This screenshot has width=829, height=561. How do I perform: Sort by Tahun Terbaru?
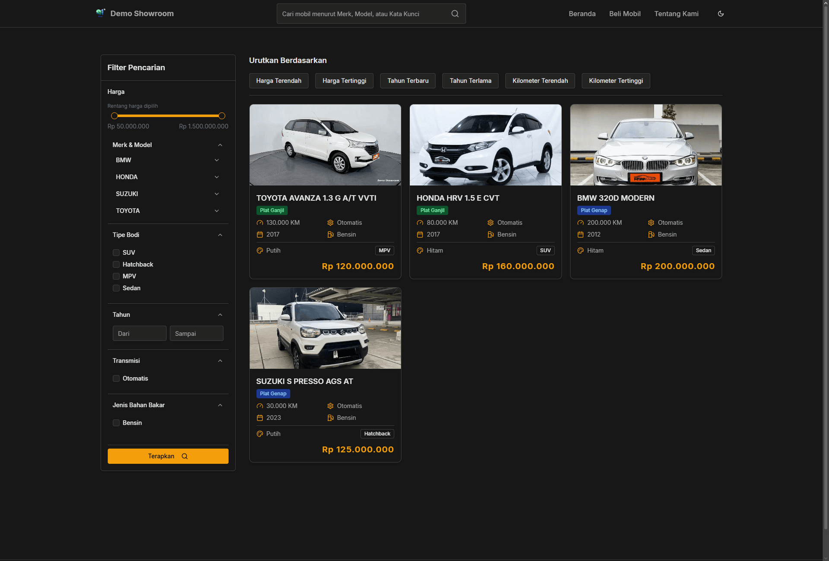[x=408, y=81]
